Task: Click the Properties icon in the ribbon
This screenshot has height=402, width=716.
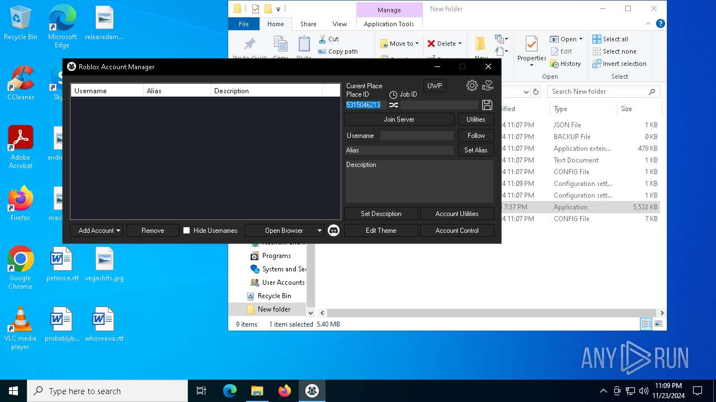Action: tap(531, 45)
